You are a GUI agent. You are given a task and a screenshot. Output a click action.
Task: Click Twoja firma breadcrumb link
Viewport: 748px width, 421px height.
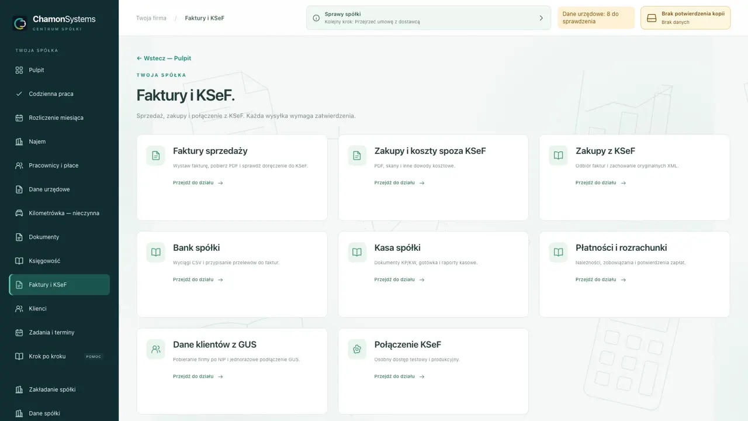tap(151, 18)
